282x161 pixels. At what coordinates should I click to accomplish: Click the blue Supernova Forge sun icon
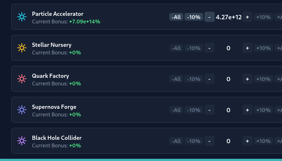pyautogui.click(x=22, y=110)
